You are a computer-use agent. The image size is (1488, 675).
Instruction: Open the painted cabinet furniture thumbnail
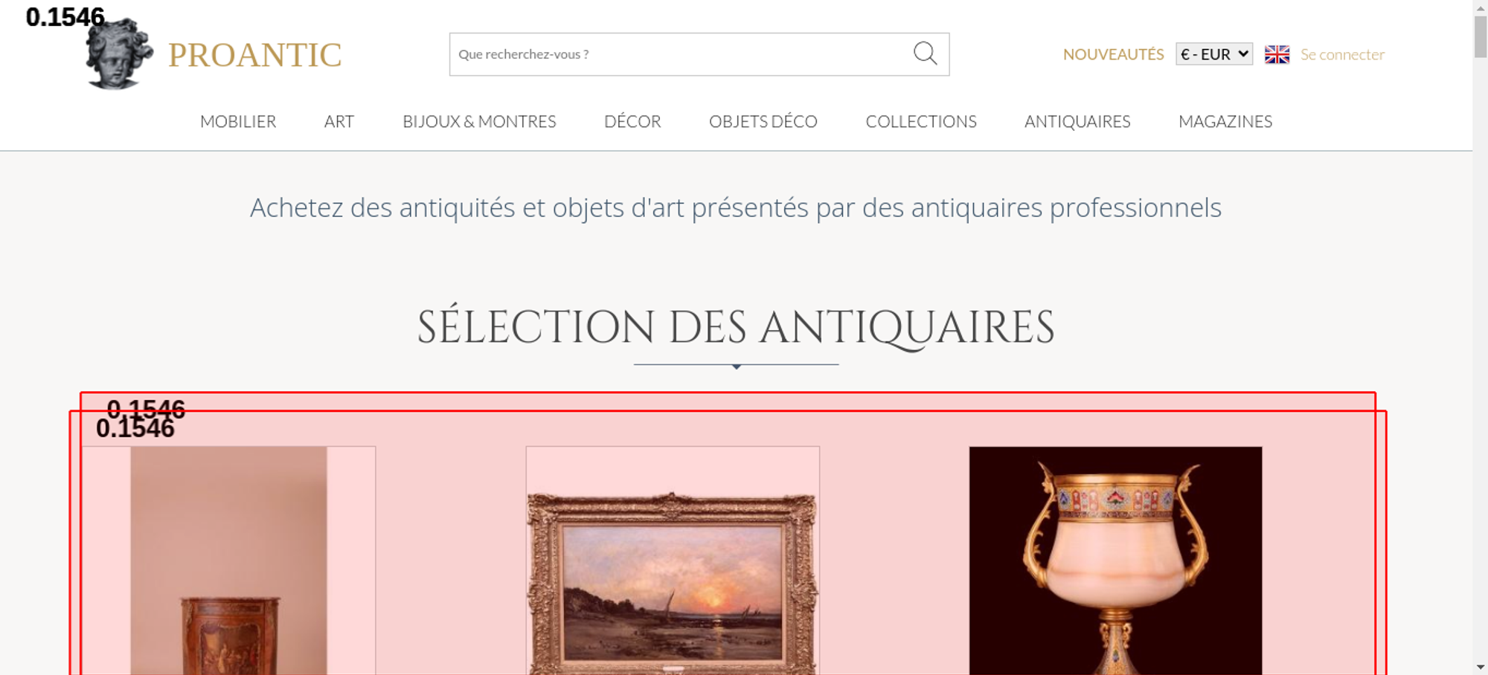(x=228, y=561)
